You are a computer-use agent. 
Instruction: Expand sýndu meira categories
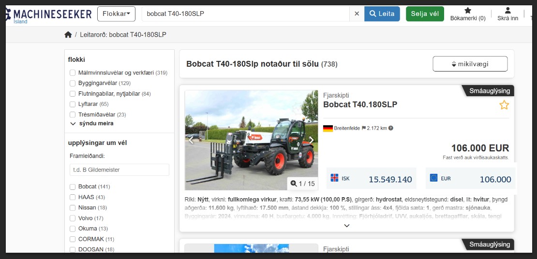pos(92,124)
